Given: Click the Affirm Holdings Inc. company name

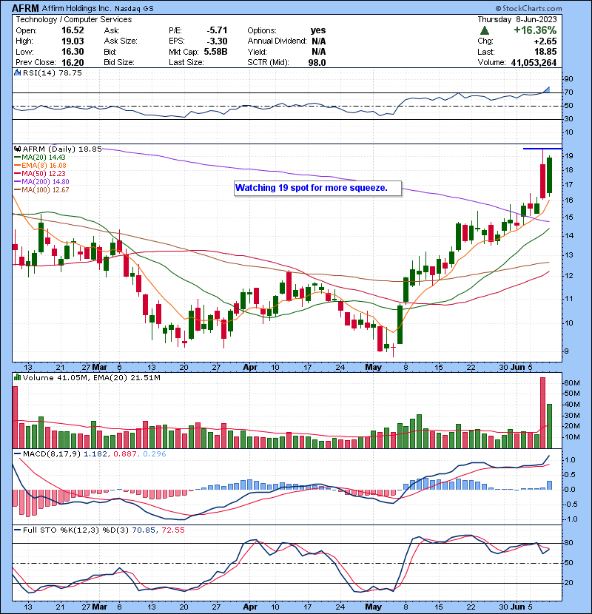Looking at the screenshot, I should [76, 8].
